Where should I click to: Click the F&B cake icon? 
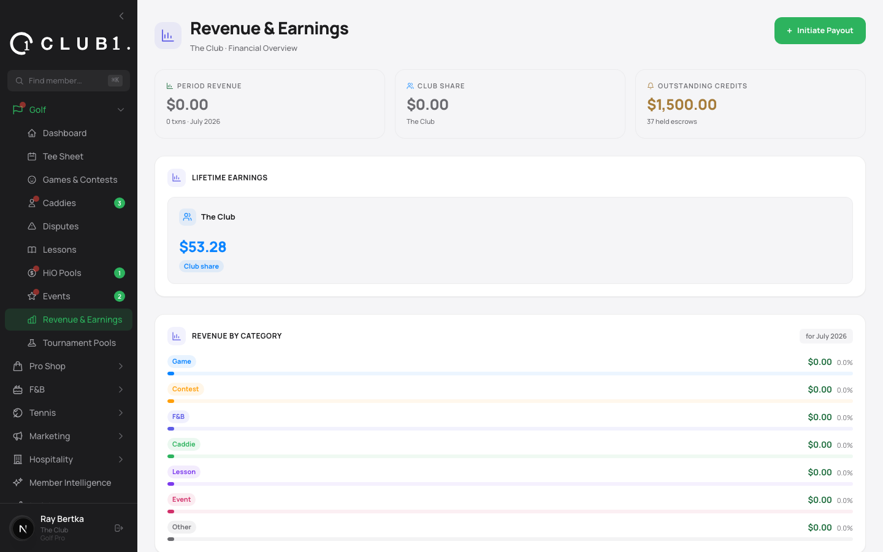pos(18,389)
